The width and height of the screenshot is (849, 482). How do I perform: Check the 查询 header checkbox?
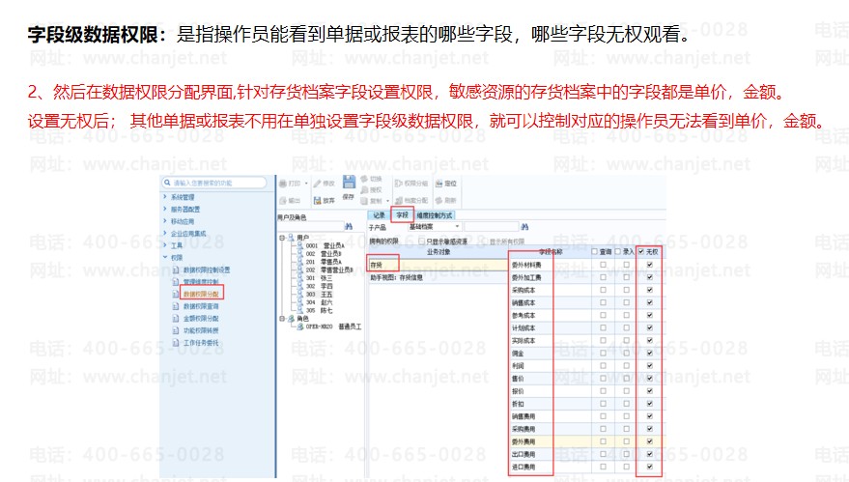pos(595,251)
